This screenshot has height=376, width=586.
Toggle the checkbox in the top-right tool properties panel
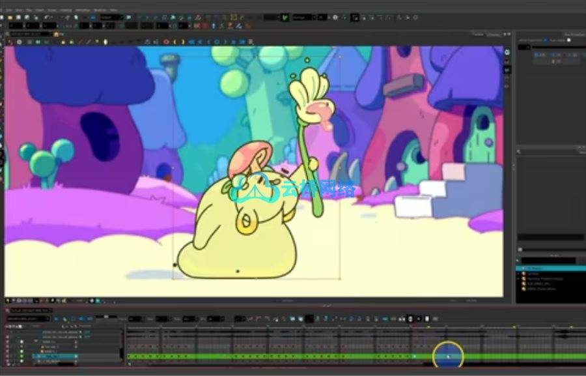(x=568, y=40)
